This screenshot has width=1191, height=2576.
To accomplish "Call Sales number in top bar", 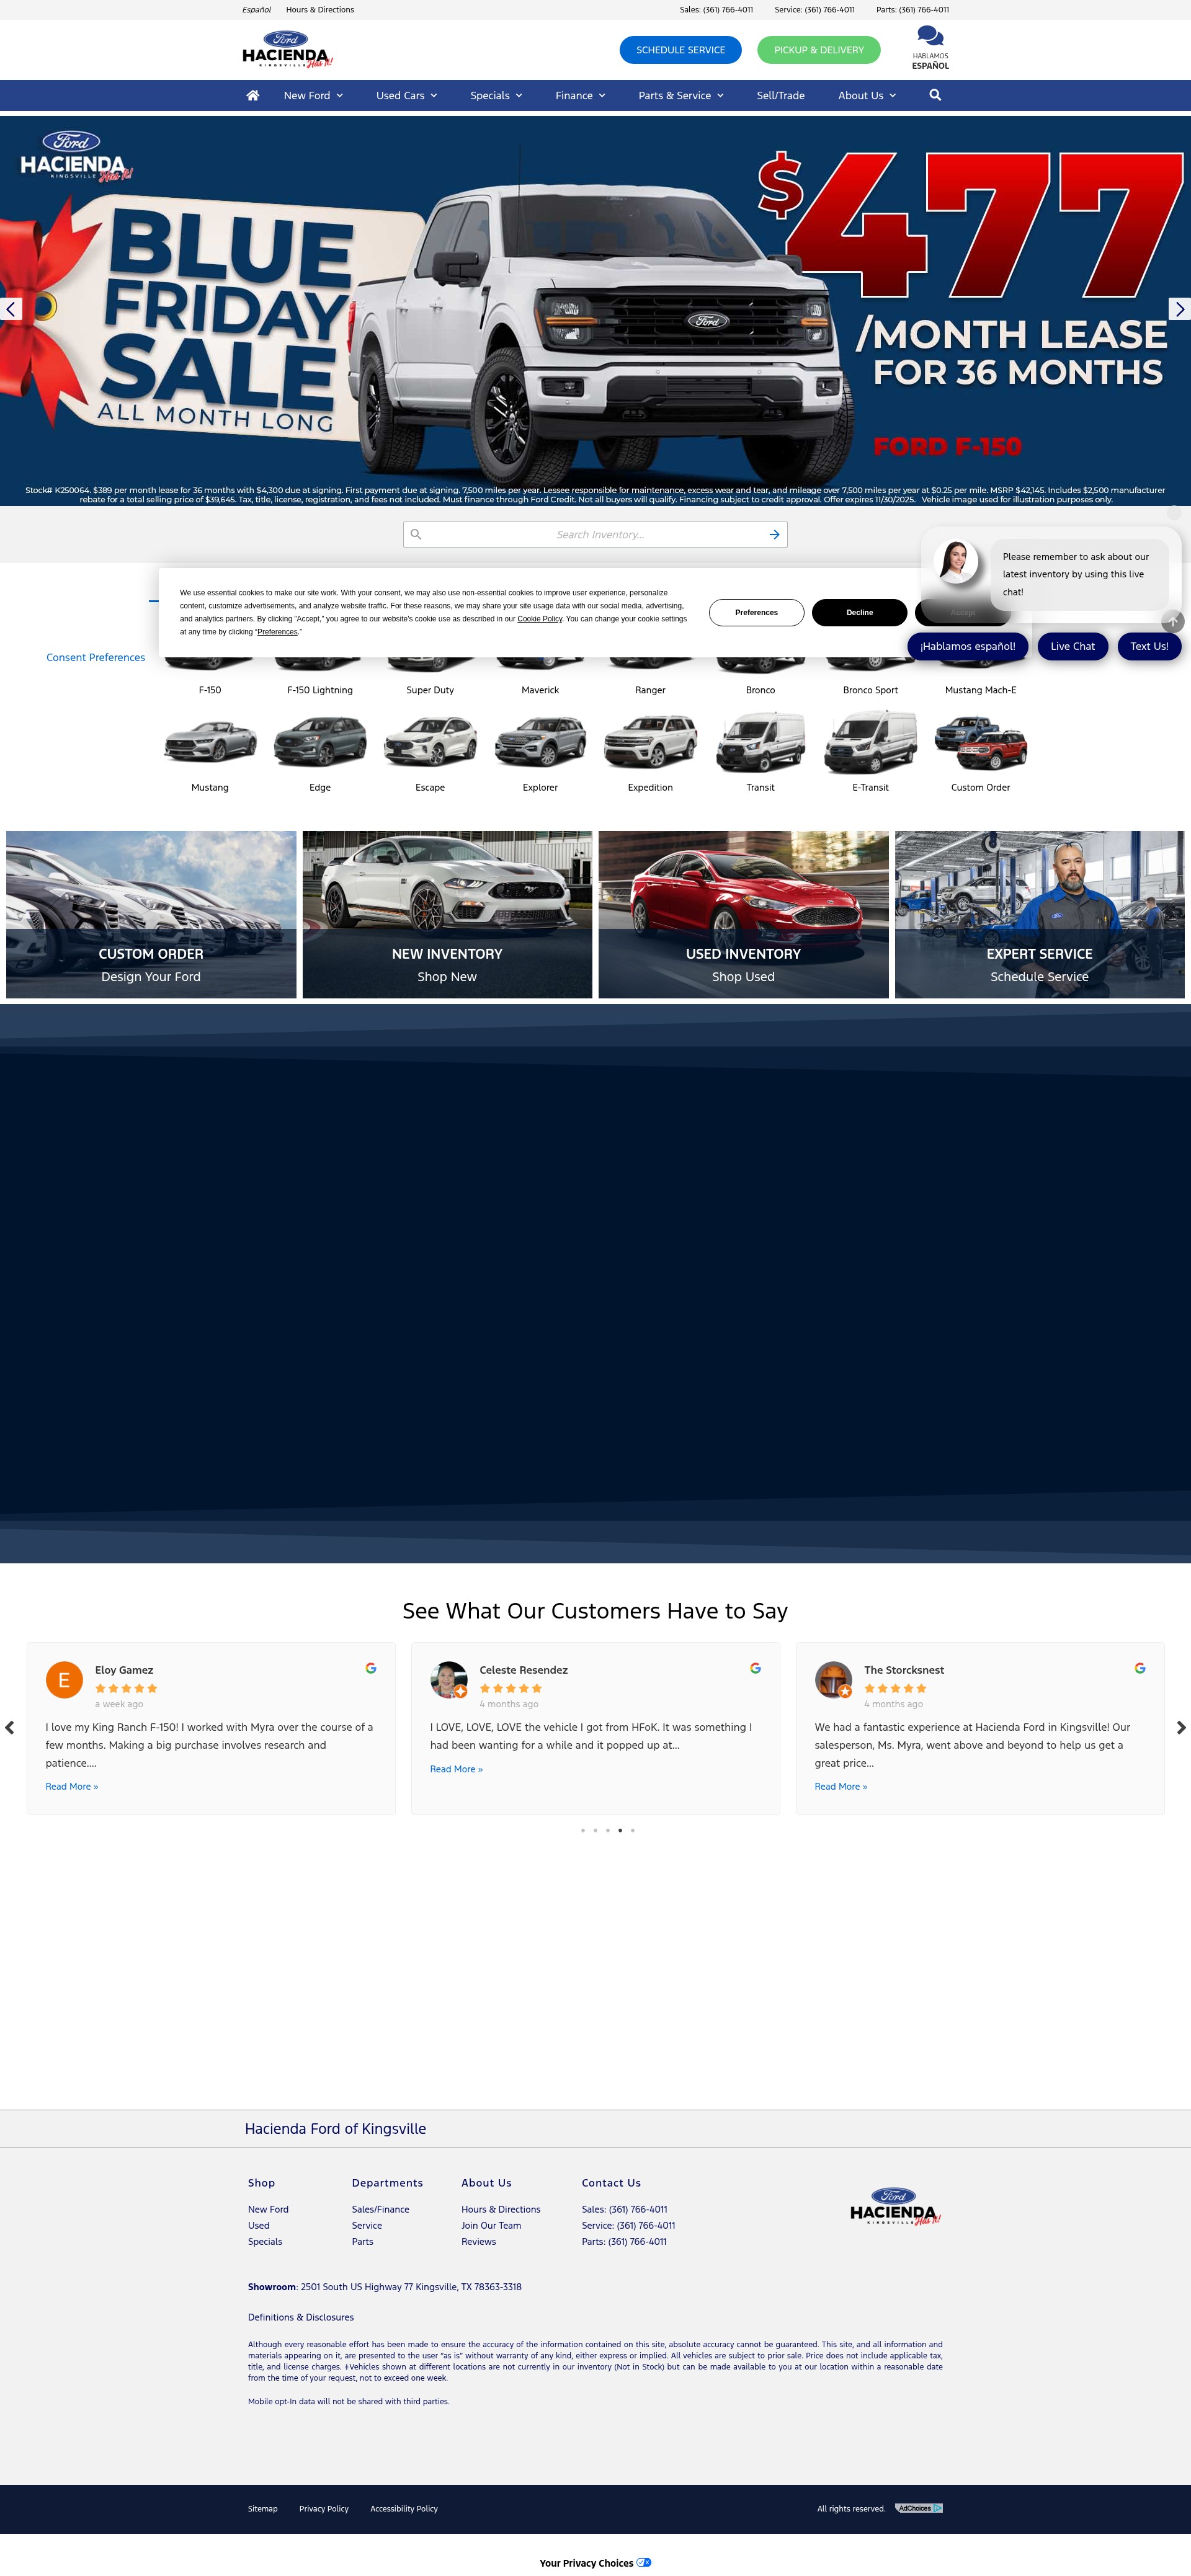I will pyautogui.click(x=716, y=10).
